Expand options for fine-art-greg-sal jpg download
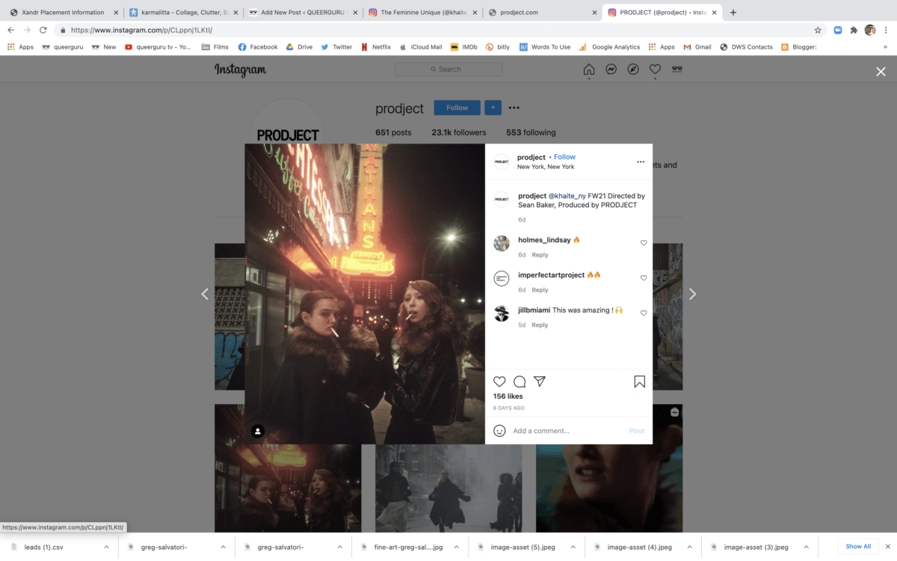The width and height of the screenshot is (897, 561). (x=456, y=547)
